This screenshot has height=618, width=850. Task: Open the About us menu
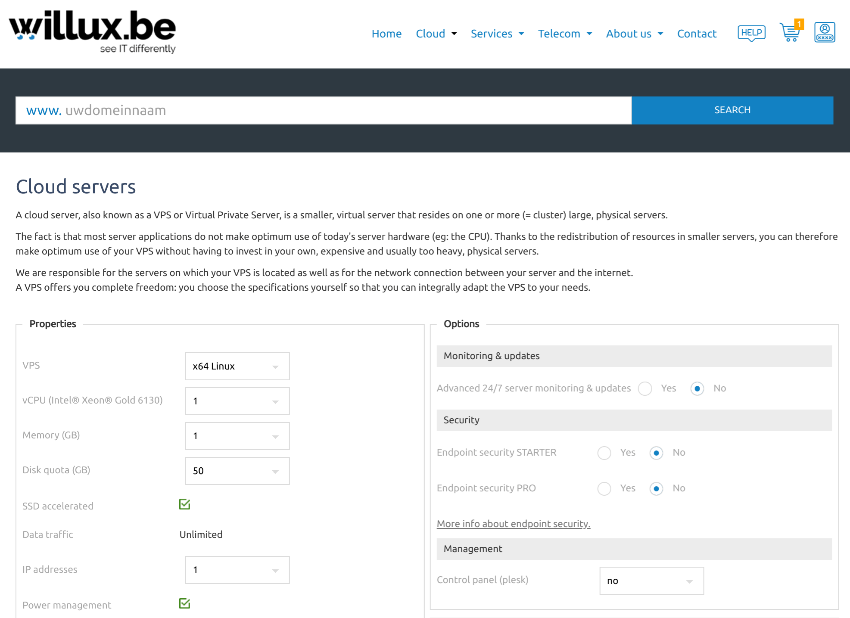(x=634, y=34)
